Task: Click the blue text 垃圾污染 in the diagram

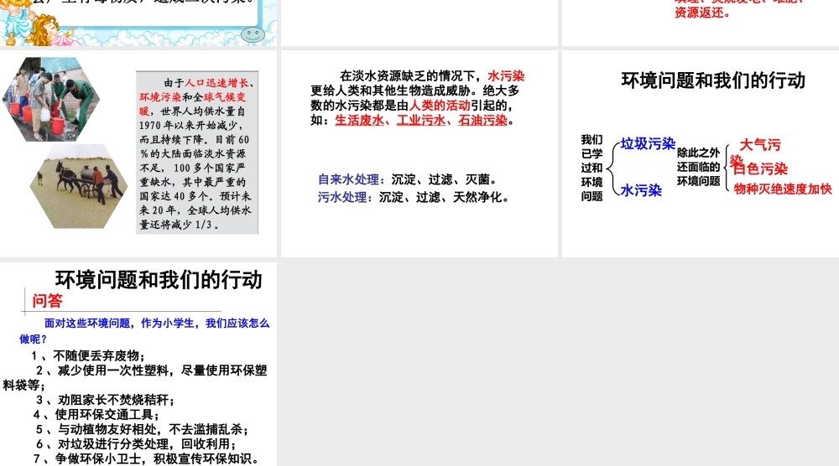Action: point(648,143)
